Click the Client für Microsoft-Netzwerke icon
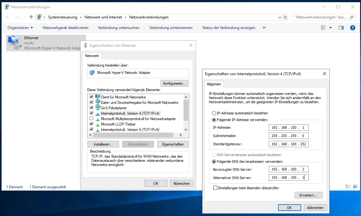The height and width of the screenshot is (216, 361). [98, 97]
